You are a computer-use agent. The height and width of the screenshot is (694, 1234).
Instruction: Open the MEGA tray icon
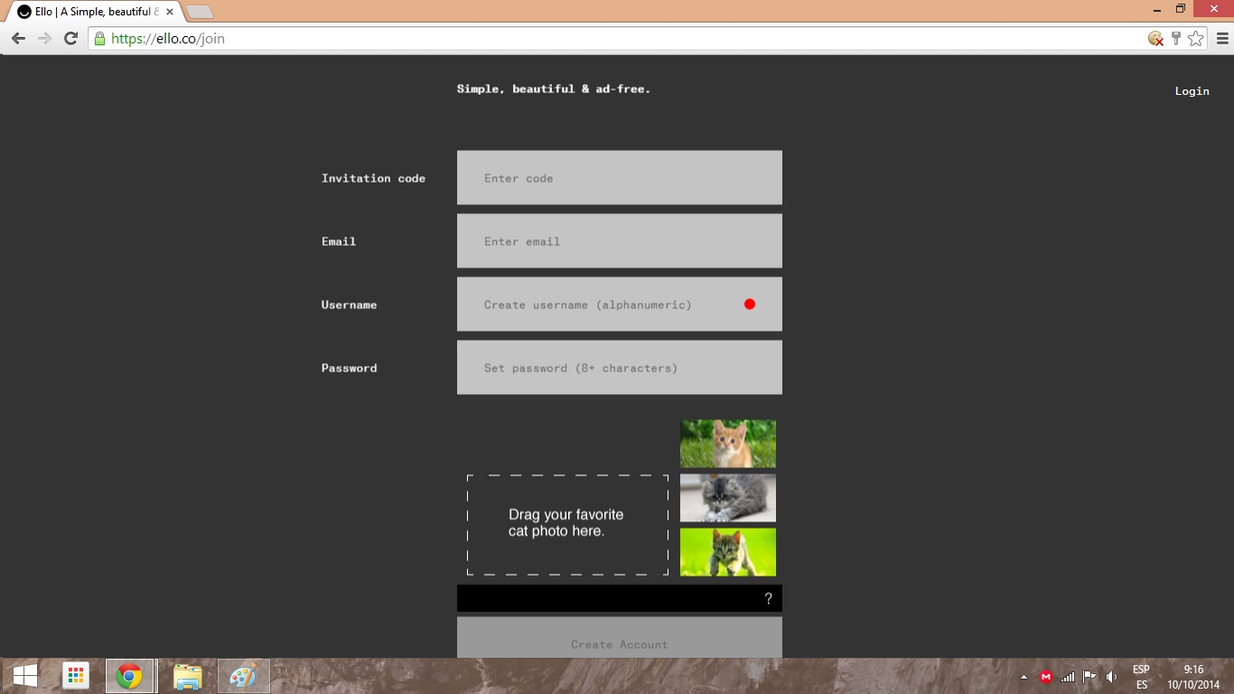pos(1046,677)
